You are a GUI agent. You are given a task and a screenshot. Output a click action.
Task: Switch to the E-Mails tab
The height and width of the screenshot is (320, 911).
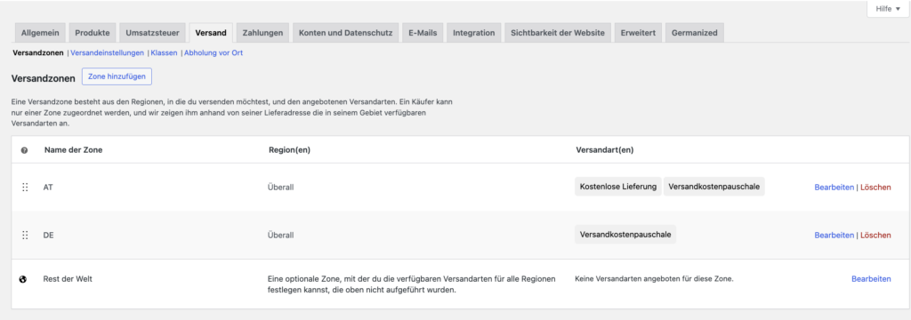coord(423,33)
